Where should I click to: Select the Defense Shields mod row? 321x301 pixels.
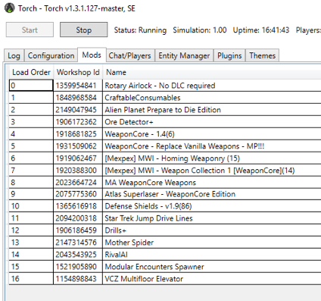point(165,206)
